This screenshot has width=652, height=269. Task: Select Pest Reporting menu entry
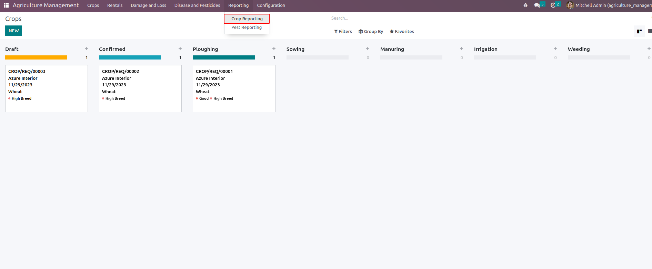(x=247, y=28)
